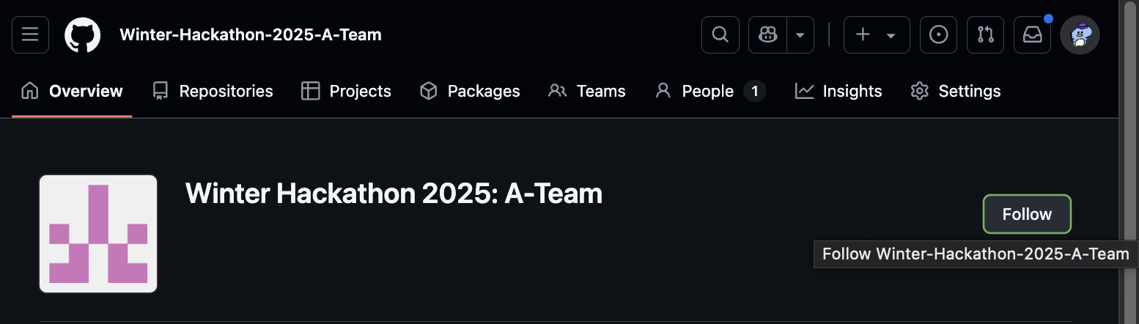This screenshot has width=1139, height=324.
Task: Click the GitHub Octocat logo
Action: pos(82,34)
